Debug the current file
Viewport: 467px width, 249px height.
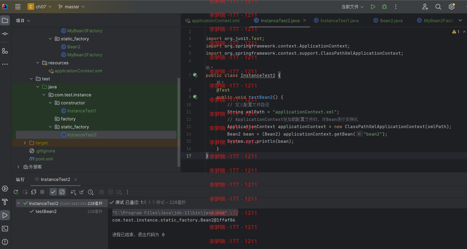pyautogui.click(x=384, y=7)
